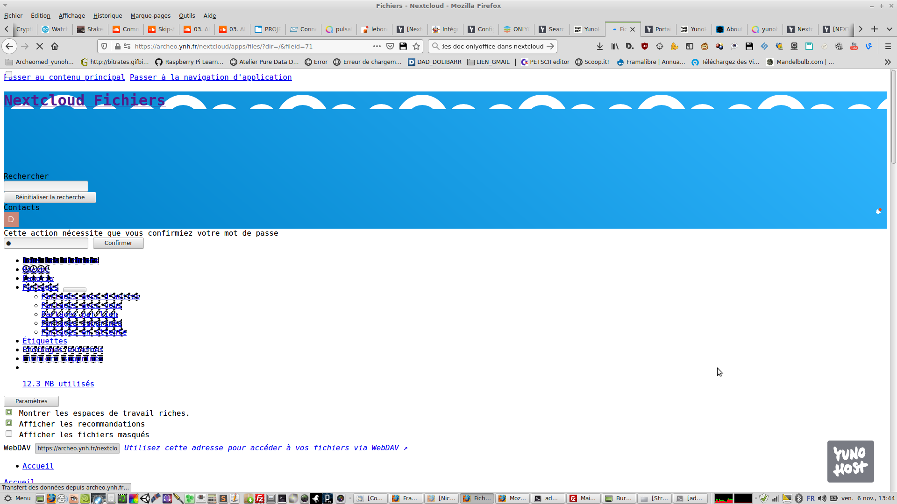
Task: Click the uBlock Origin shield icon
Action: point(645,46)
